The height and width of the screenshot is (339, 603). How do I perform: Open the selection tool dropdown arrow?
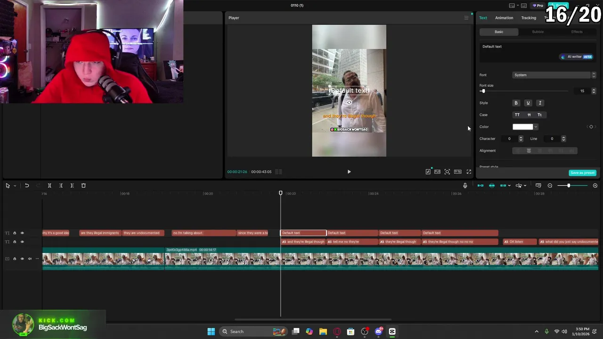pos(15,186)
